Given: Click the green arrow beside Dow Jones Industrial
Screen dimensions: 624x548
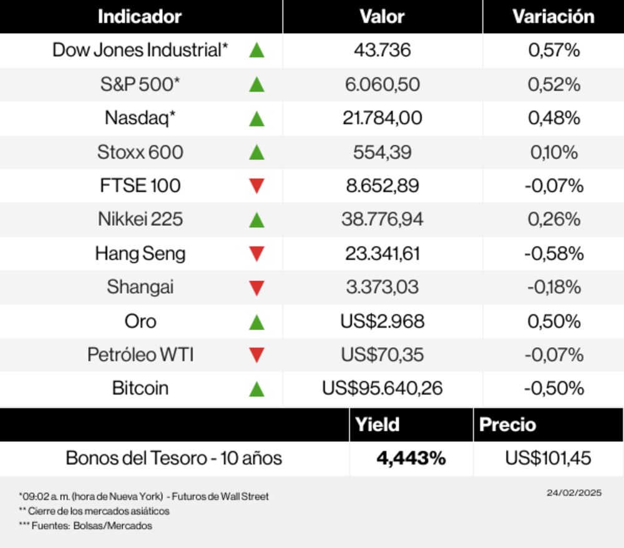Looking at the screenshot, I should [256, 51].
